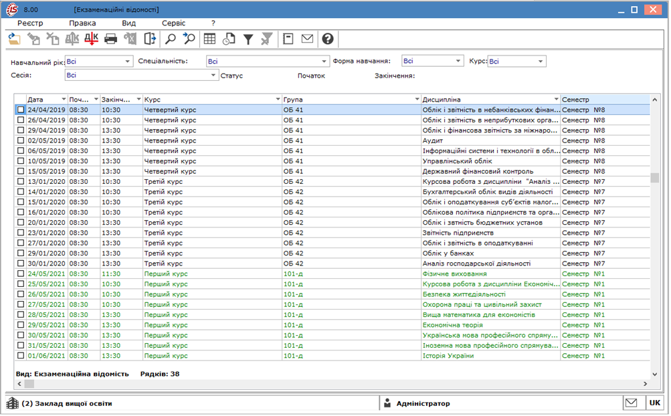Viewport: 671px width, 416px height.
Task: Click the delete document X icon
Action: pyautogui.click(x=53, y=39)
